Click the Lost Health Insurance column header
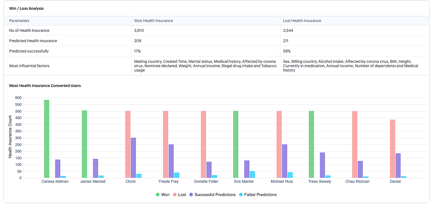Viewport: 432px width, 205px height. pos(302,21)
